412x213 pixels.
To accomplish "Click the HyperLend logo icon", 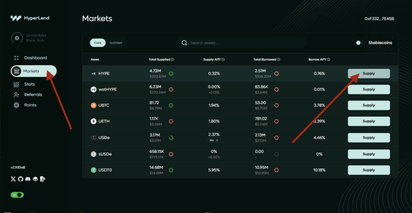I will coord(16,18).
